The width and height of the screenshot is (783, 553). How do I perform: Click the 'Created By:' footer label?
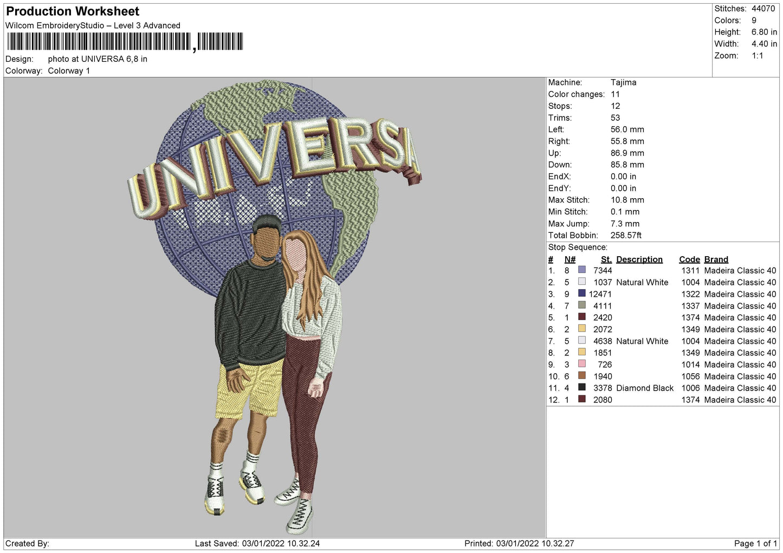point(27,543)
